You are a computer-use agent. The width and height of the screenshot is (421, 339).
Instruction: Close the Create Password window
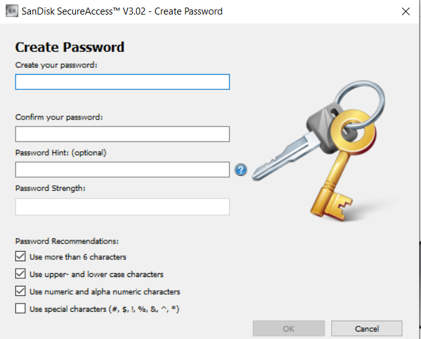(406, 11)
